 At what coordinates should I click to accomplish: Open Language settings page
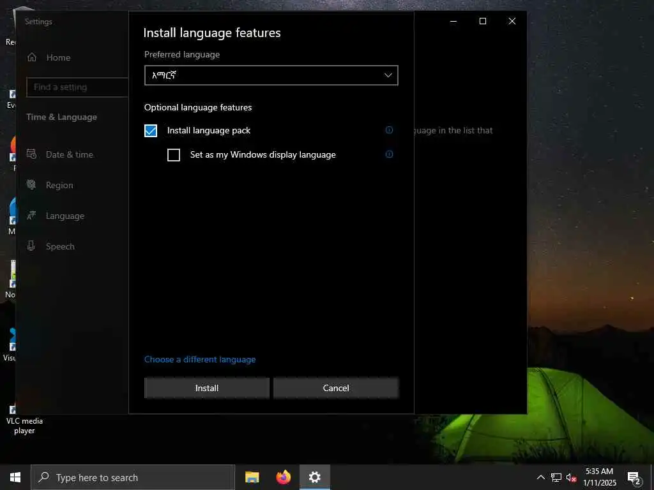(x=65, y=216)
